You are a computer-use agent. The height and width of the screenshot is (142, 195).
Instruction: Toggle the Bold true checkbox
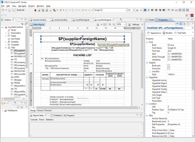(169, 45)
